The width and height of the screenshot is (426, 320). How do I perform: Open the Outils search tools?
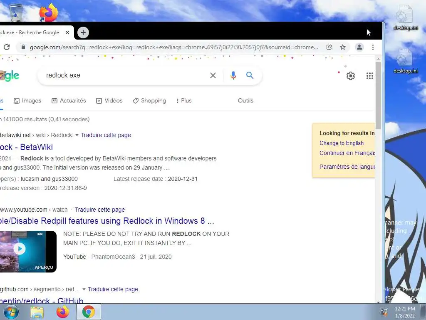coord(245,101)
